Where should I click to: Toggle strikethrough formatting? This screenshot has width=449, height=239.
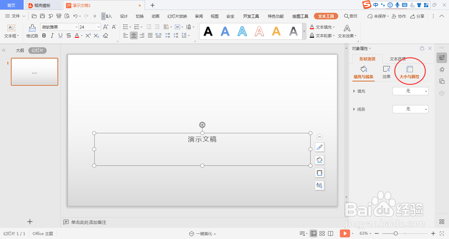pyautogui.click(x=68, y=35)
